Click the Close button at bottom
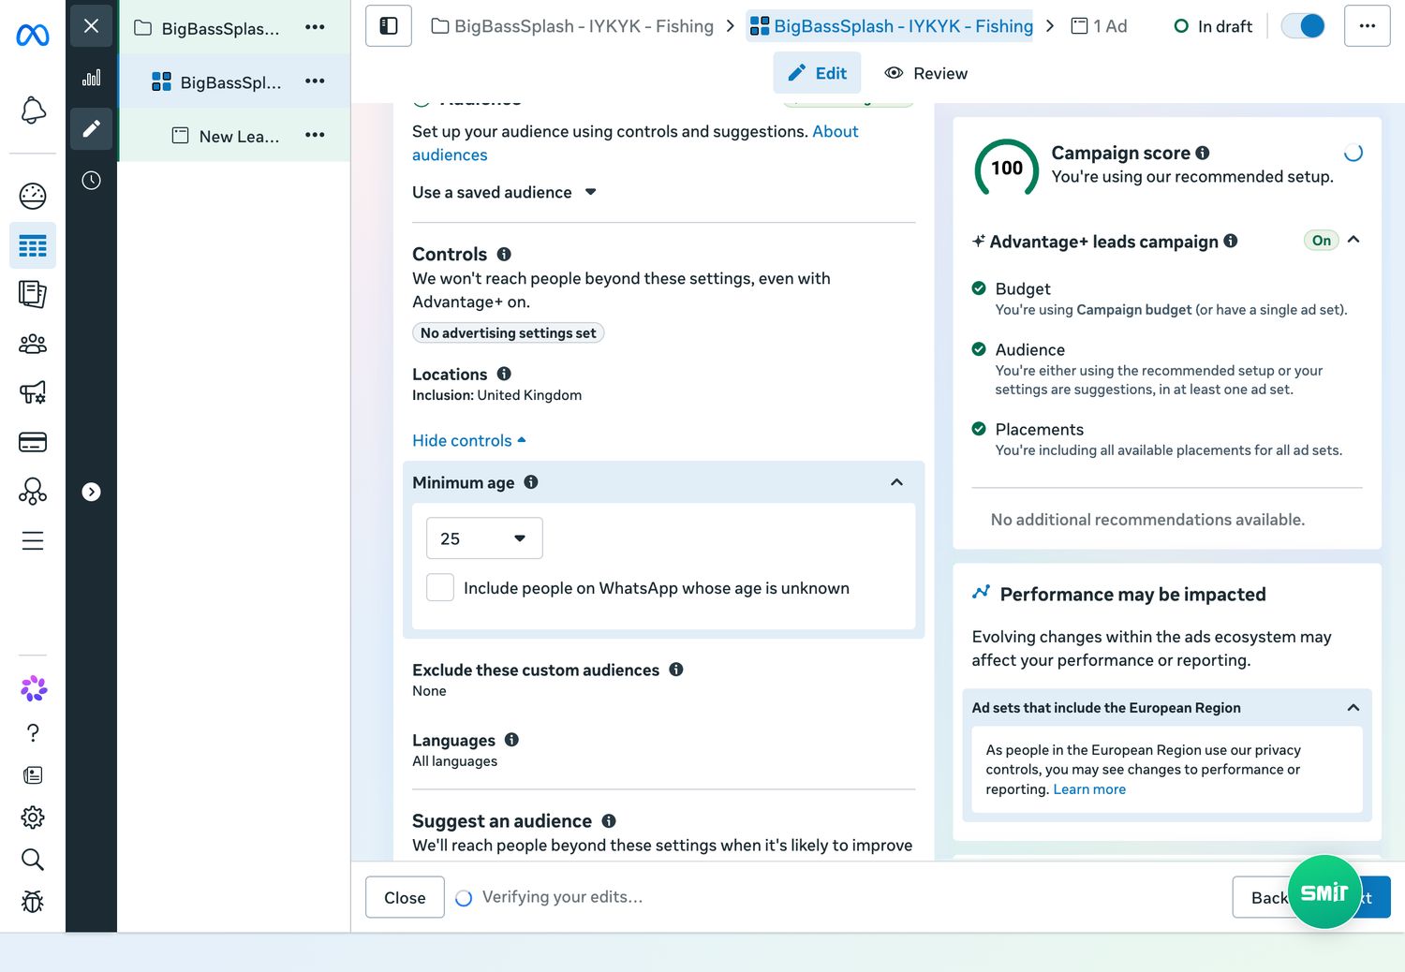The image size is (1405, 972). [405, 897]
